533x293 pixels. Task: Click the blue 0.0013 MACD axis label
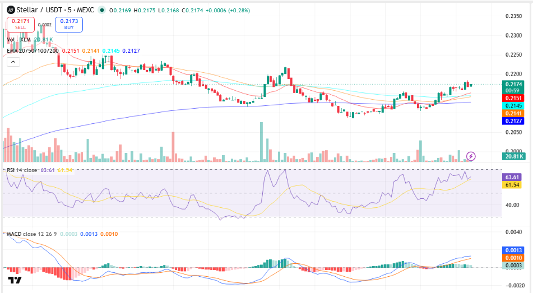pos(513,250)
